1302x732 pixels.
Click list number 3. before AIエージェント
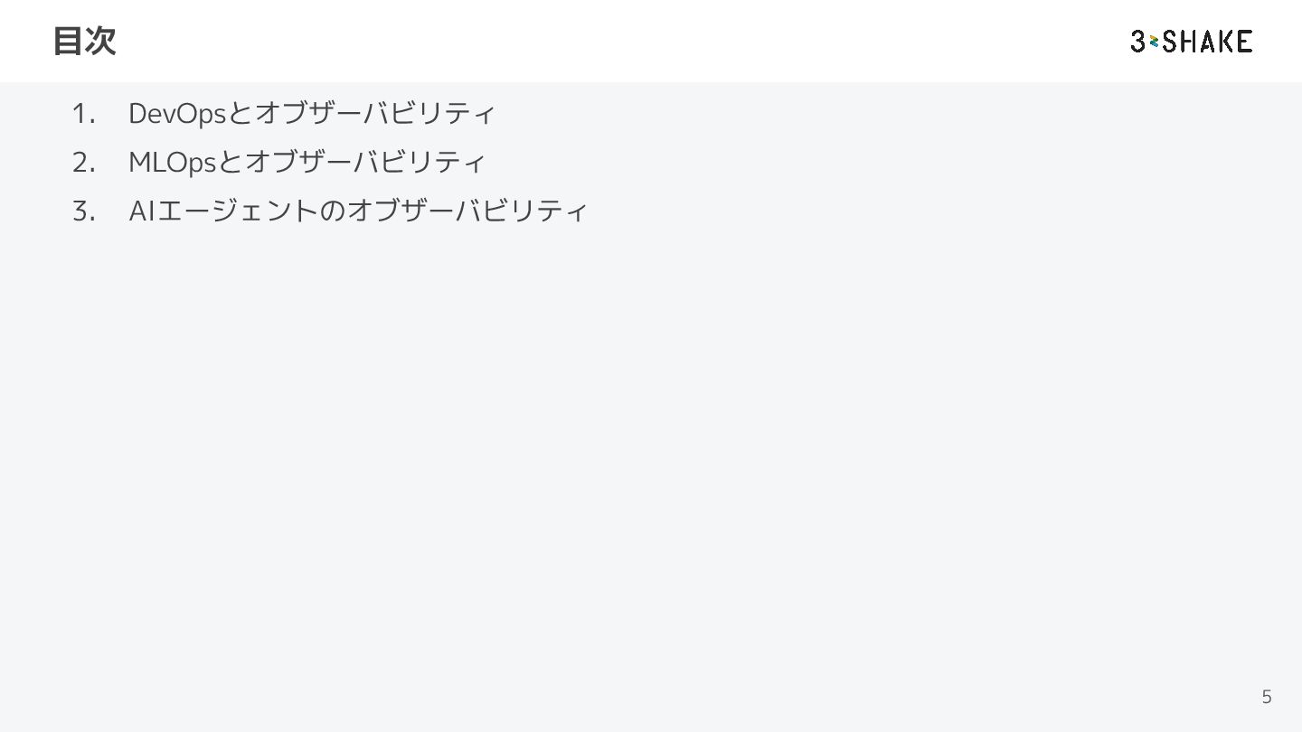tap(84, 211)
